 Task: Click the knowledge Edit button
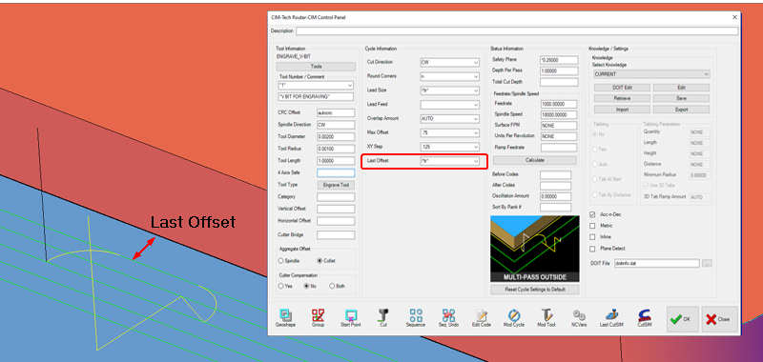point(681,88)
